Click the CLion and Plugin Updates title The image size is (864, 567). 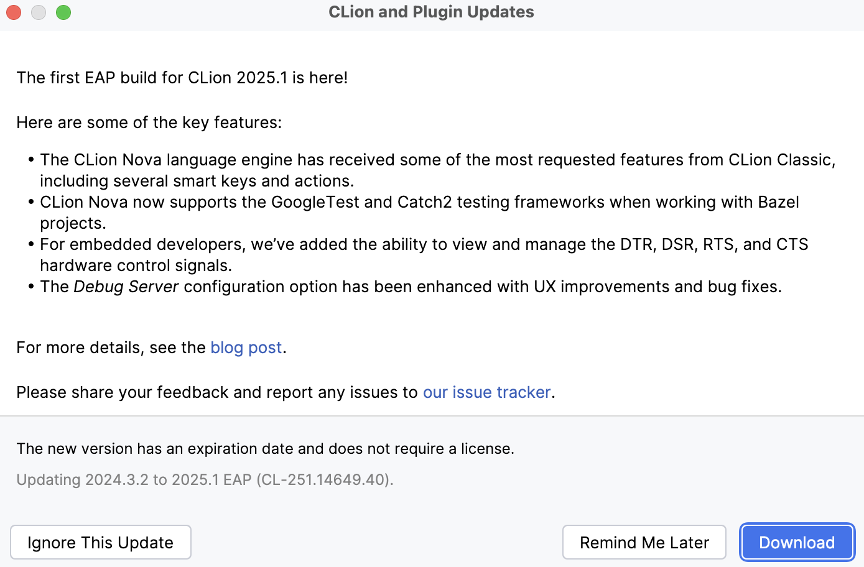[431, 12]
